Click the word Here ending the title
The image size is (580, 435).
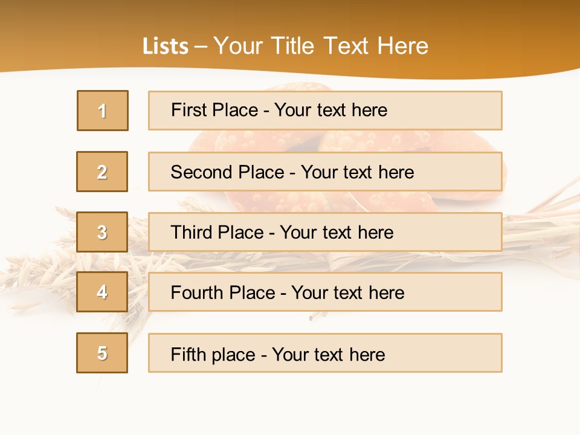[403, 46]
